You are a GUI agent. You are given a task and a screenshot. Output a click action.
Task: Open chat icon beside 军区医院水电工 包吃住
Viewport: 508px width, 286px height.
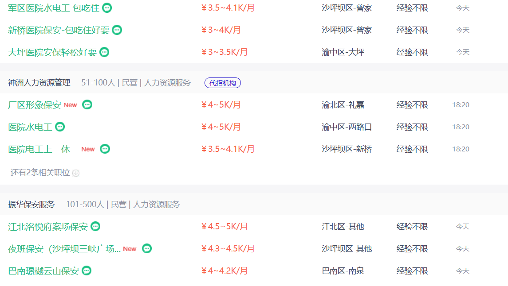coord(107,8)
